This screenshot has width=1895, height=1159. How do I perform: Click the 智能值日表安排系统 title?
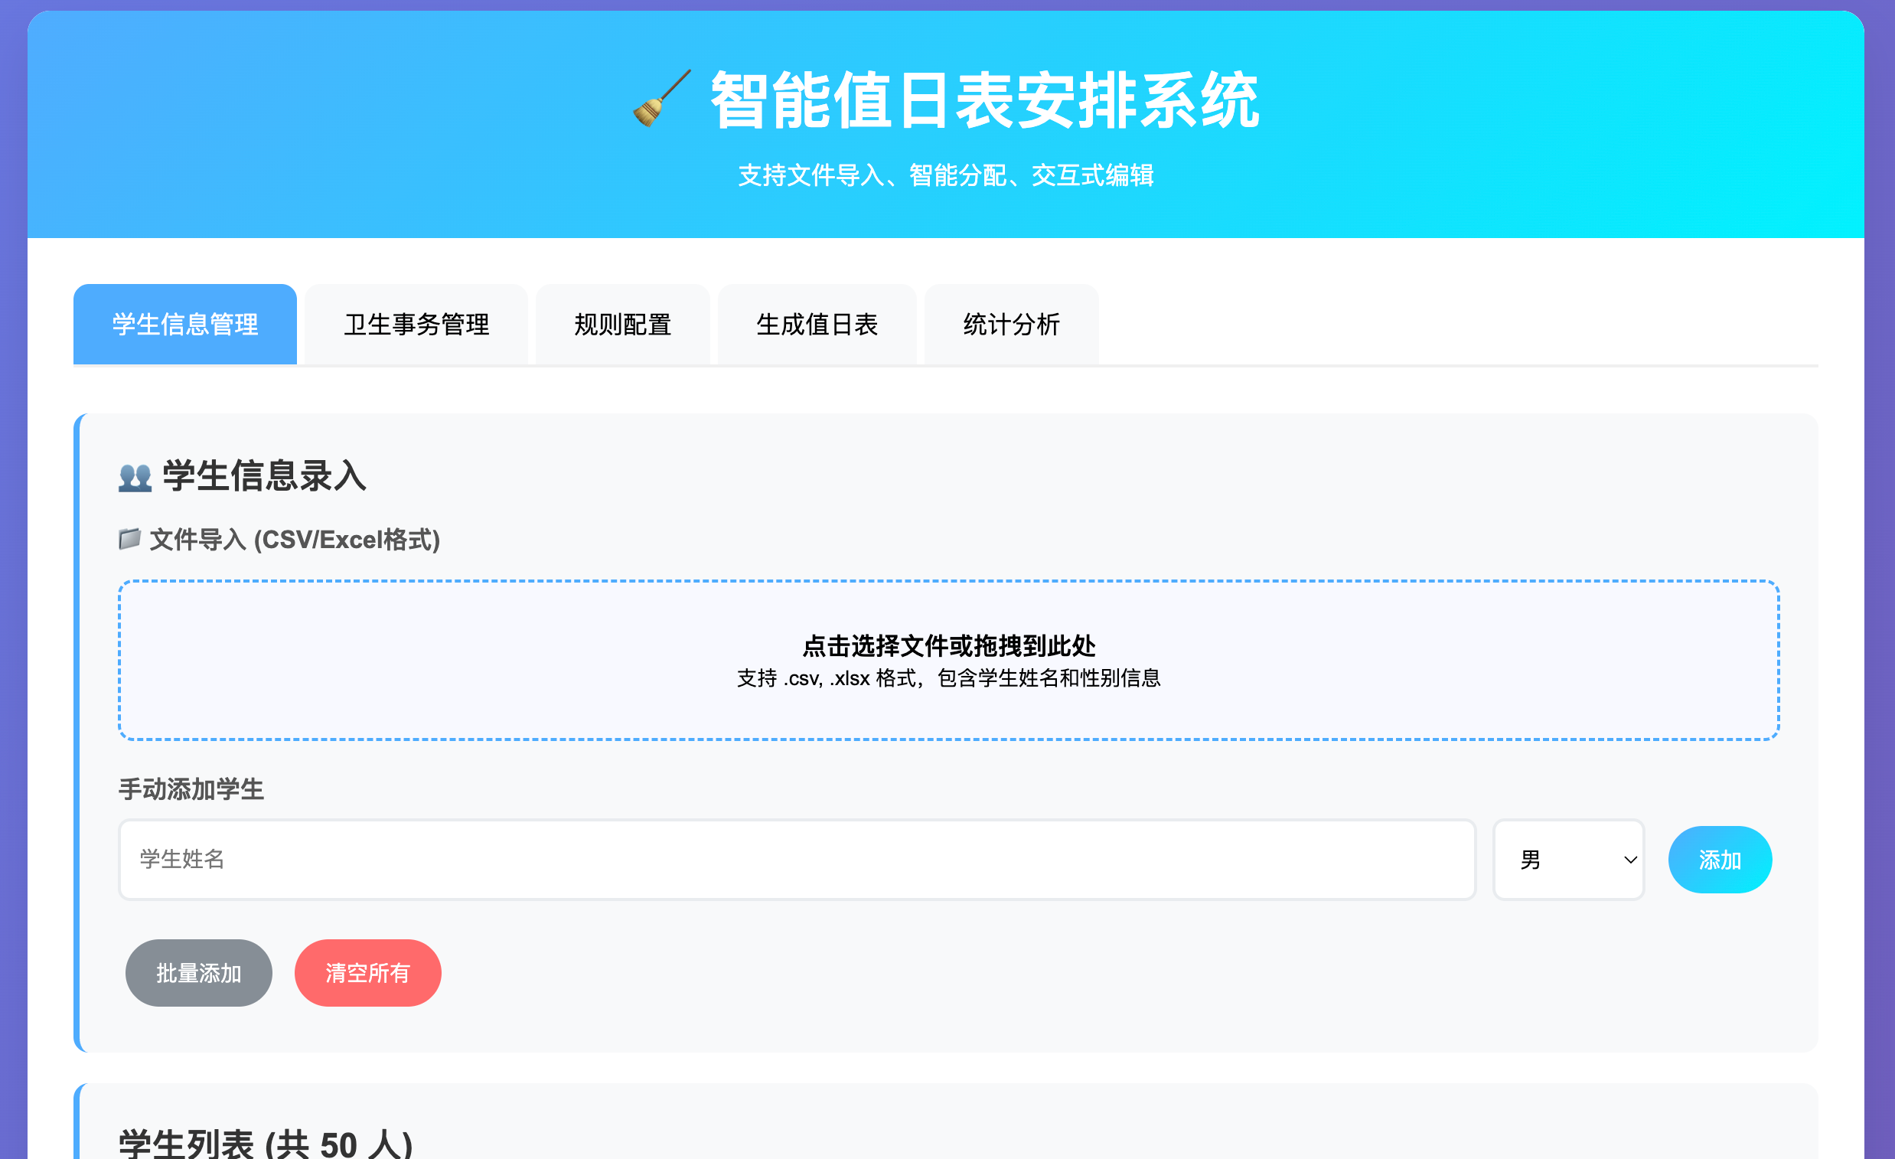pyautogui.click(x=983, y=101)
